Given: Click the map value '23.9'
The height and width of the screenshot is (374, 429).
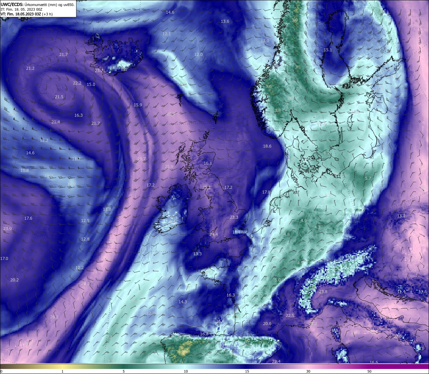Looking at the screenshot, I should [x=7, y=229].
